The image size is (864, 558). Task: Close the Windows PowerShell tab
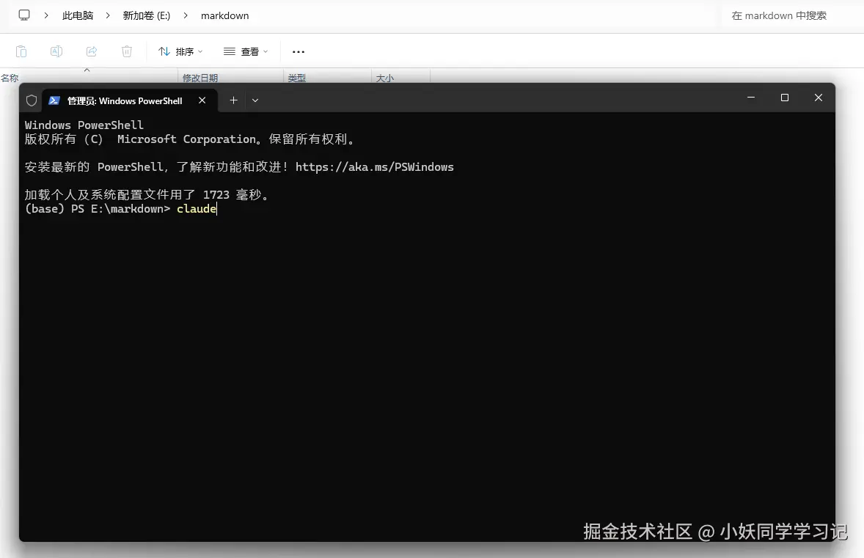(x=202, y=100)
